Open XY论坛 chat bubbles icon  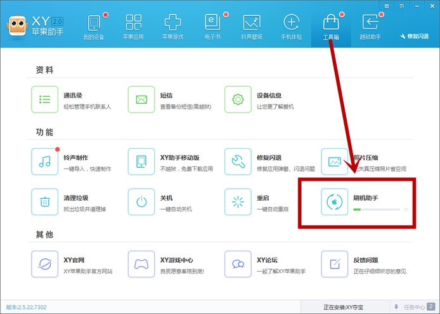(x=238, y=264)
